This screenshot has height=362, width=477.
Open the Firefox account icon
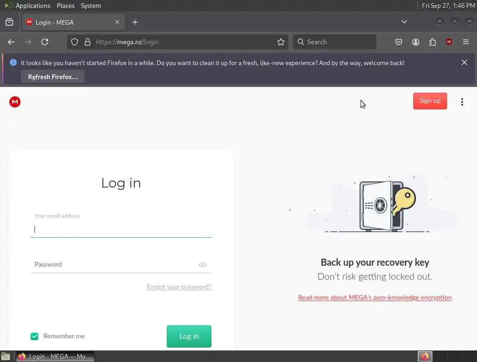point(416,42)
